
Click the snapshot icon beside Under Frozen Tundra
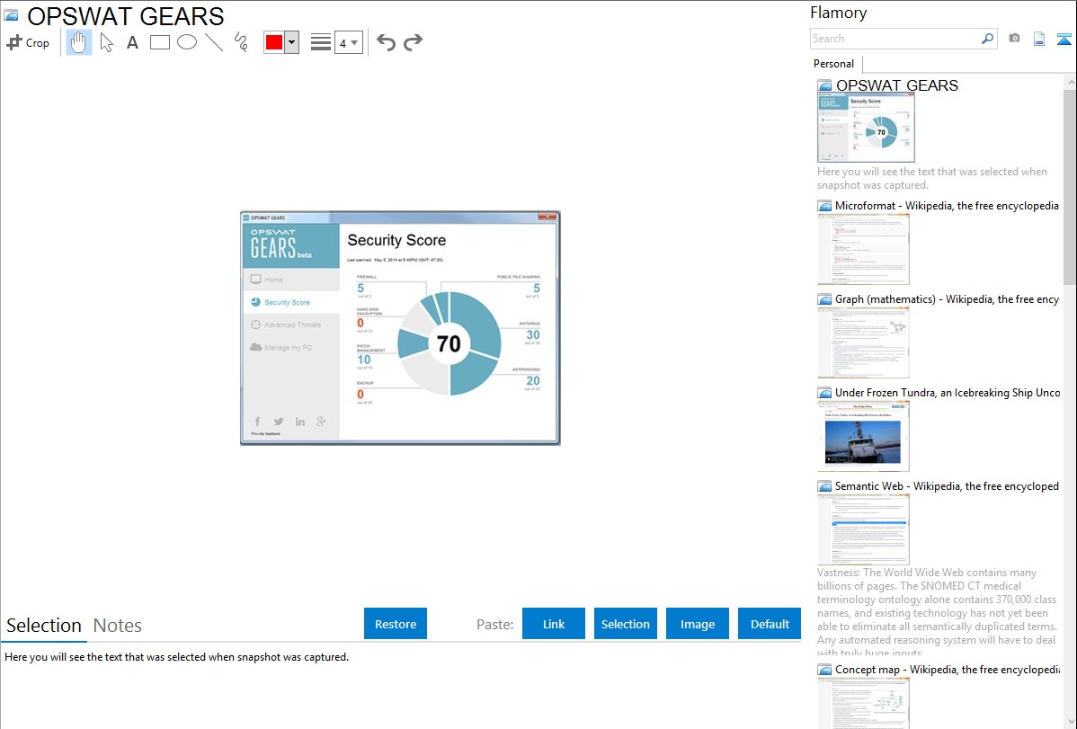824,393
